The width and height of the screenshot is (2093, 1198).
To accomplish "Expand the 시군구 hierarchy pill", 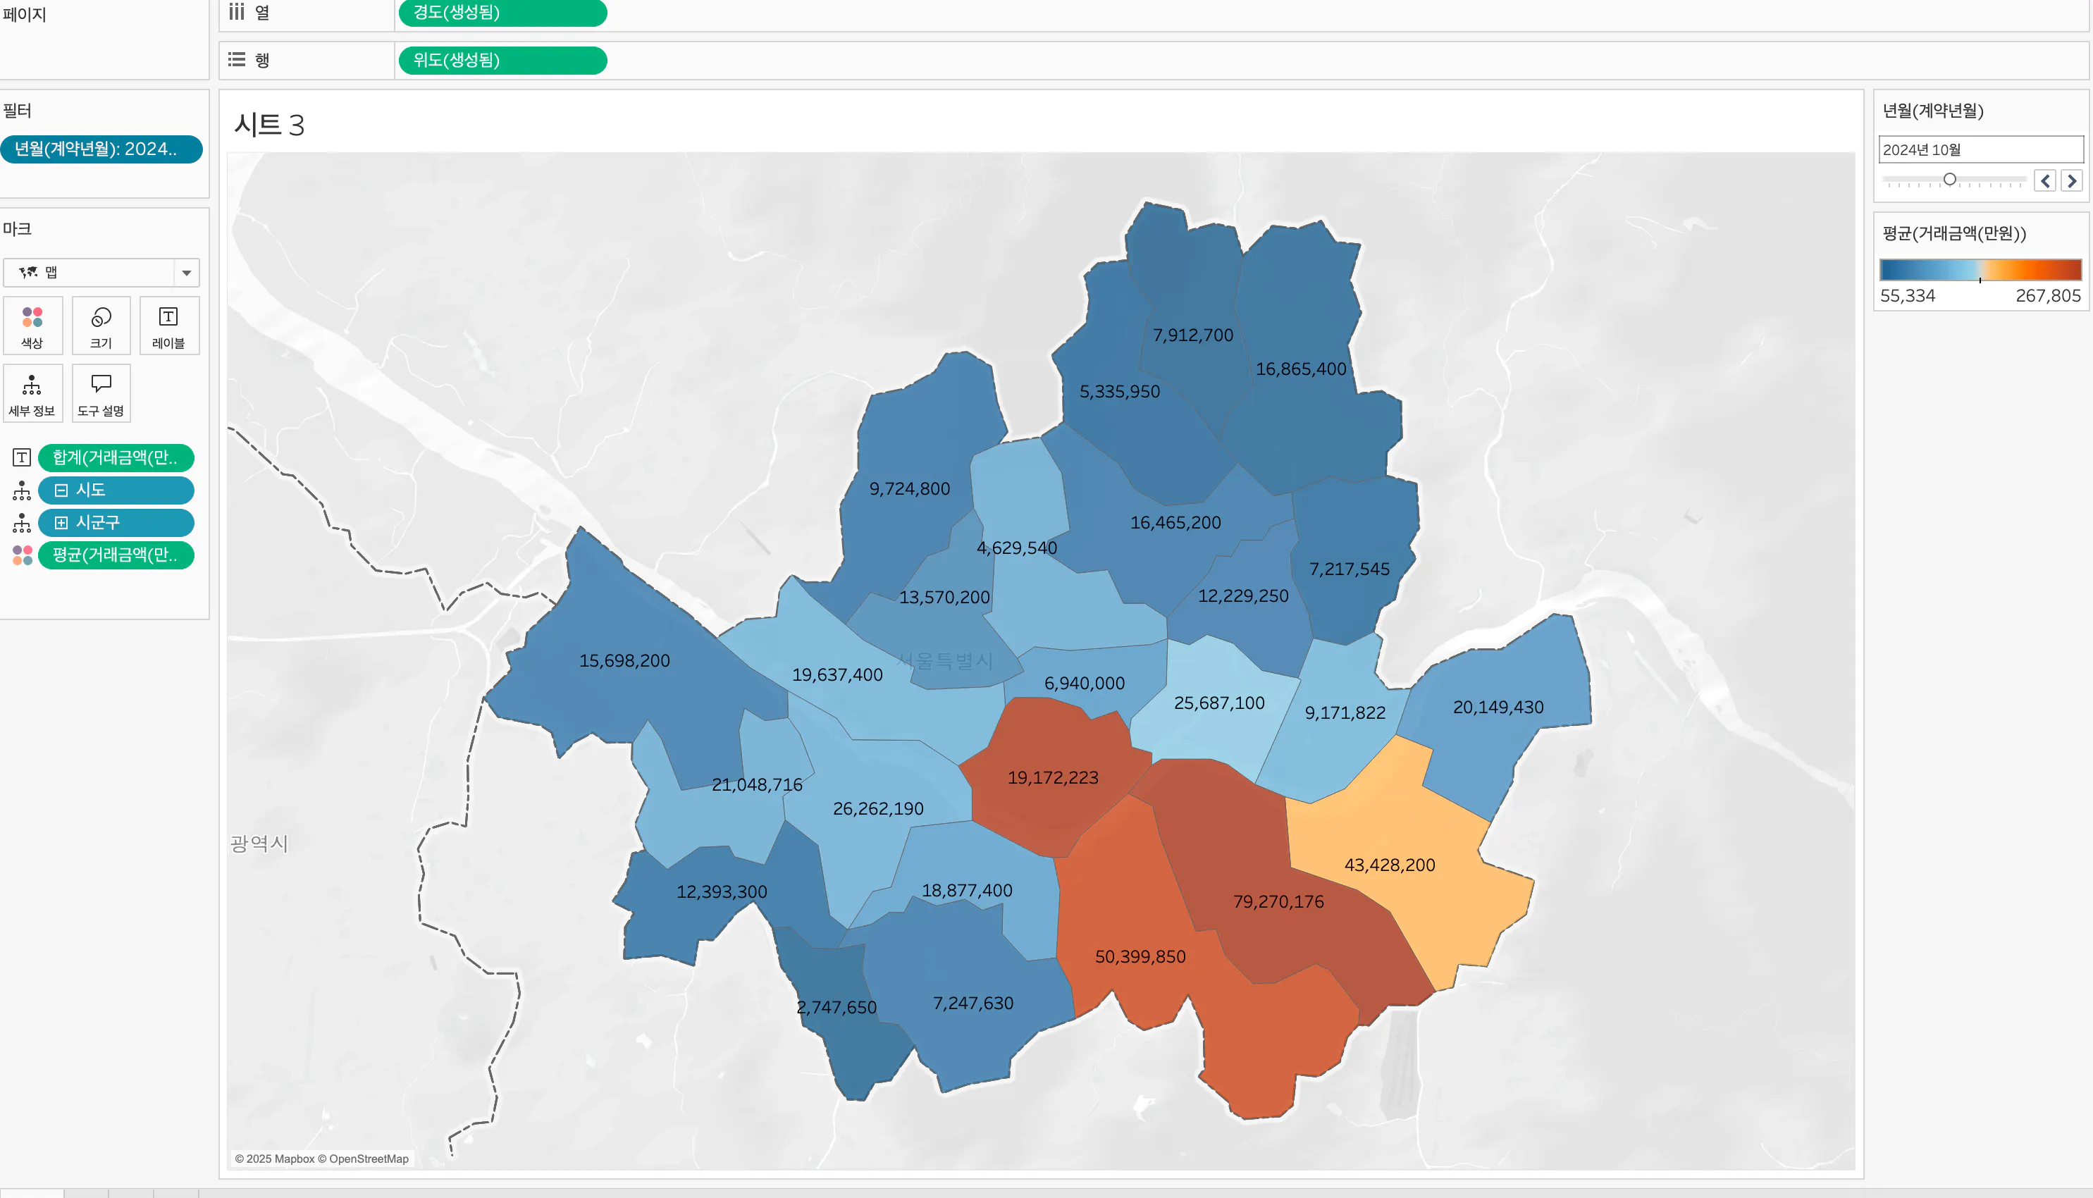I will coord(61,522).
